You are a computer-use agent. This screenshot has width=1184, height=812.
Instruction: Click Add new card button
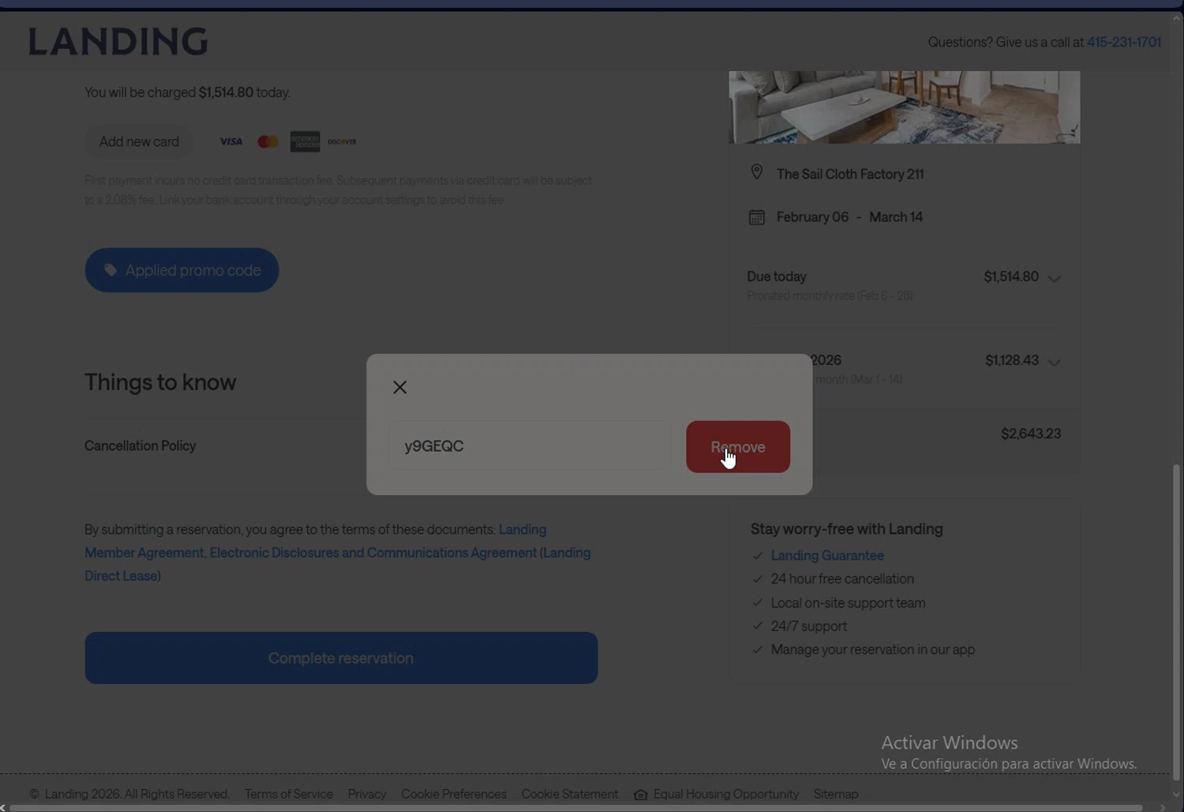point(139,142)
